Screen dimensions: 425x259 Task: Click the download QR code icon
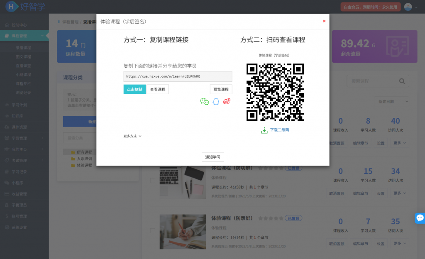pyautogui.click(x=264, y=130)
